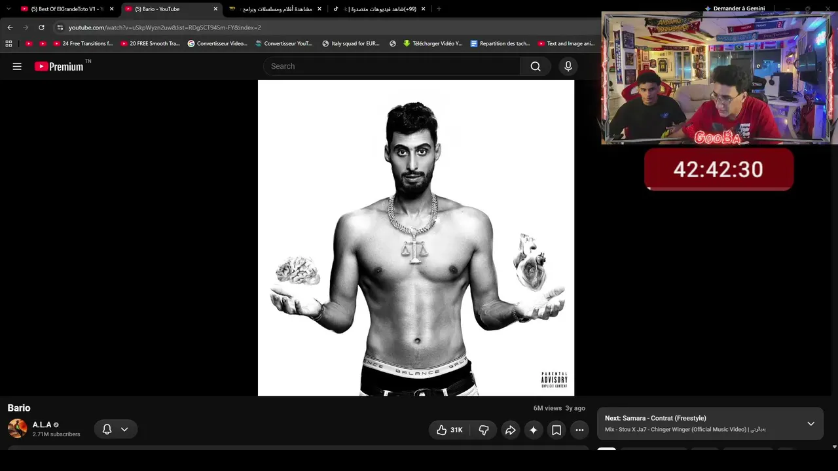Expand the Next: Samara playlist panel

[811, 424]
